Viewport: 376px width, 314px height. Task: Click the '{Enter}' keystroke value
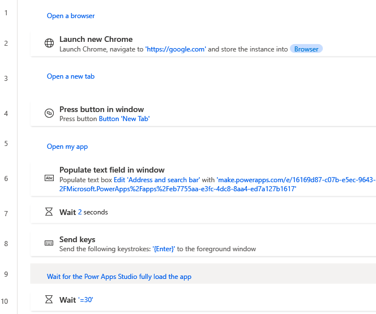coord(164,249)
